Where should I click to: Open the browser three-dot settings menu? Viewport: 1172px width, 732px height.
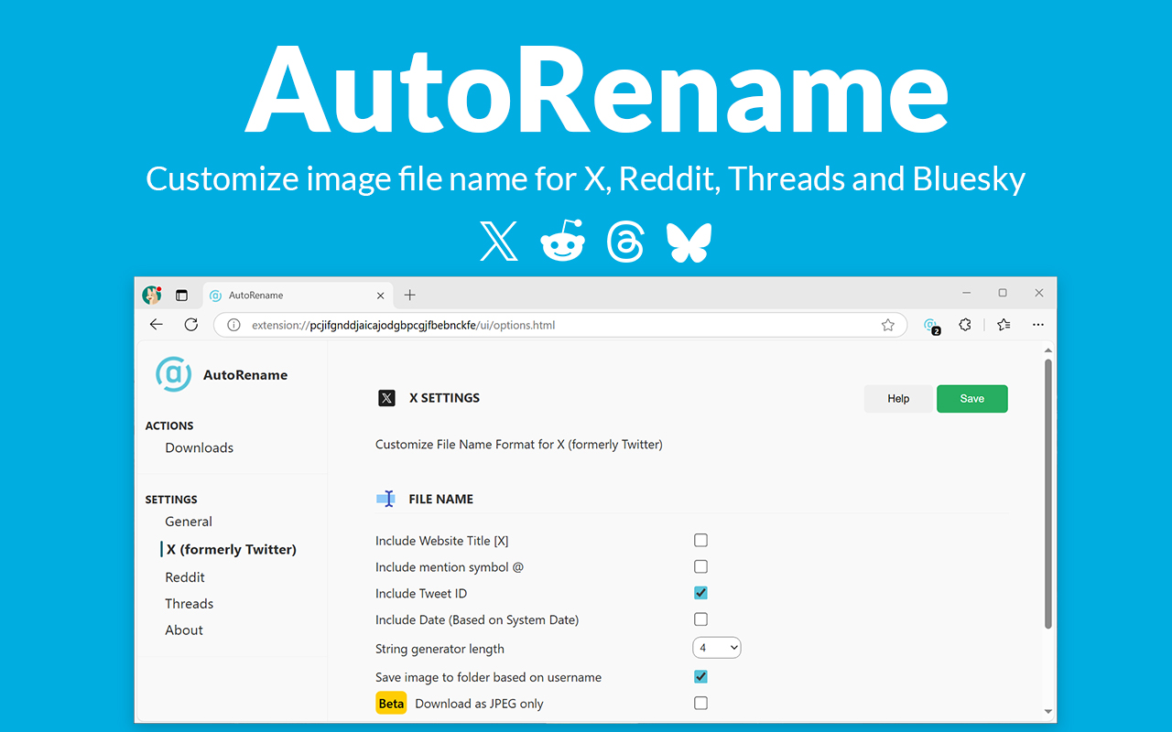click(1037, 325)
